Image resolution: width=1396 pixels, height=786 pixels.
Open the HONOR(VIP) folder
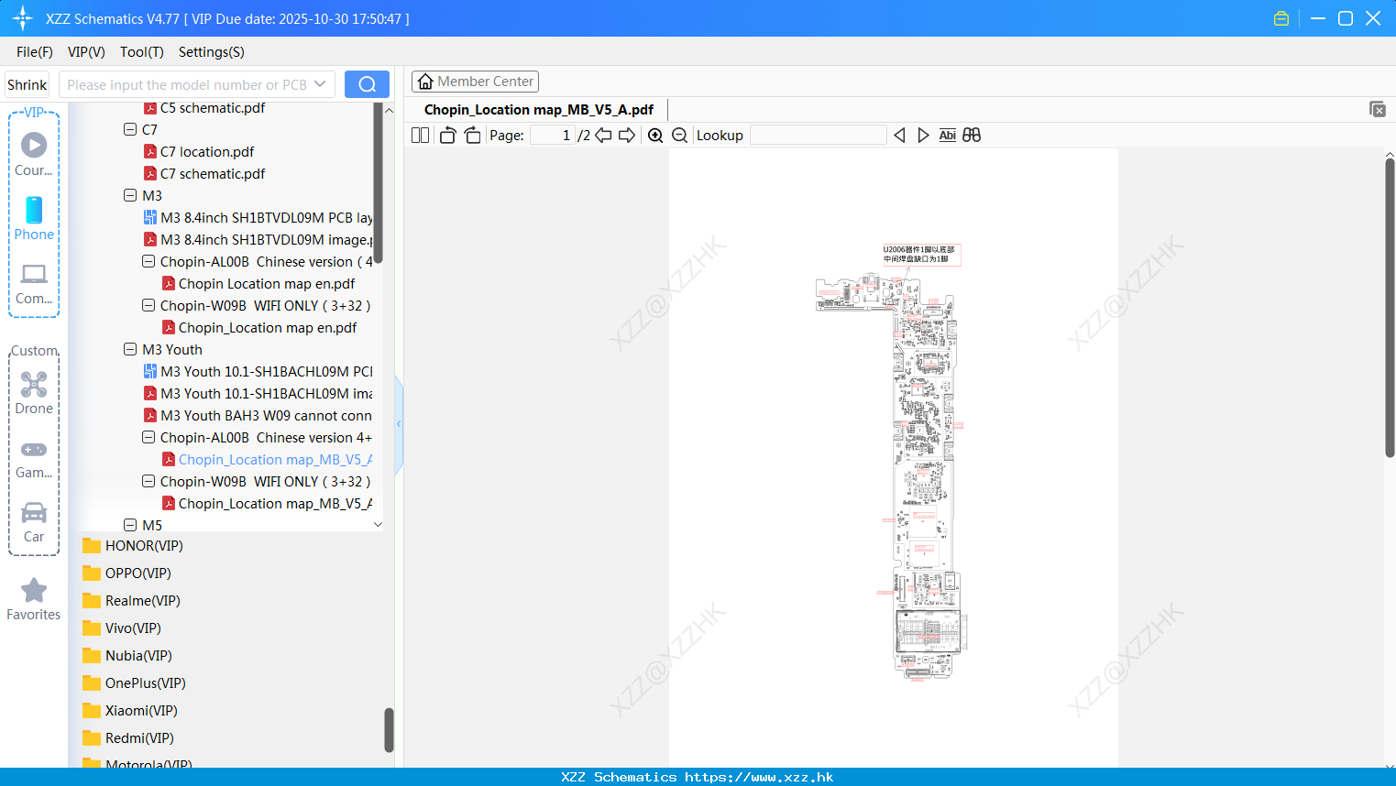(x=133, y=545)
